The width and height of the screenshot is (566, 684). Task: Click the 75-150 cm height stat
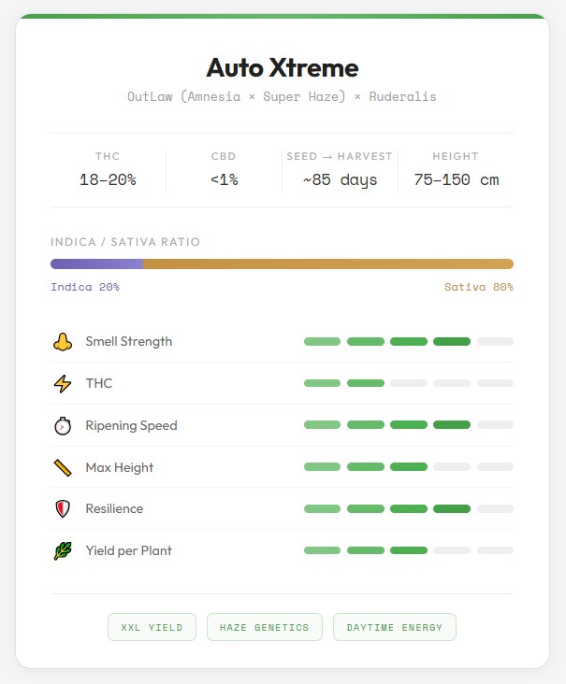point(456,179)
